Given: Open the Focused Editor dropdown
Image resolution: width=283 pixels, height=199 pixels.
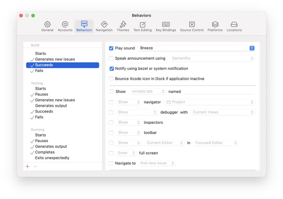Looking at the screenshot, I should (216, 143).
